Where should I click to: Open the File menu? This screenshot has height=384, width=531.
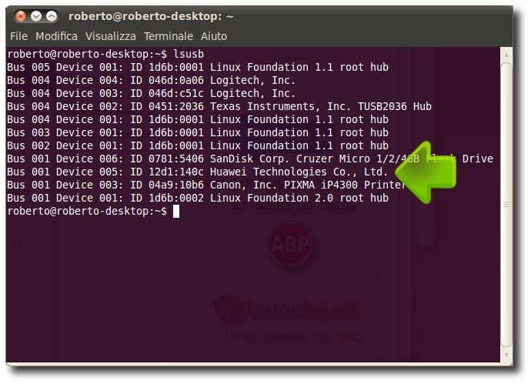[x=19, y=36]
